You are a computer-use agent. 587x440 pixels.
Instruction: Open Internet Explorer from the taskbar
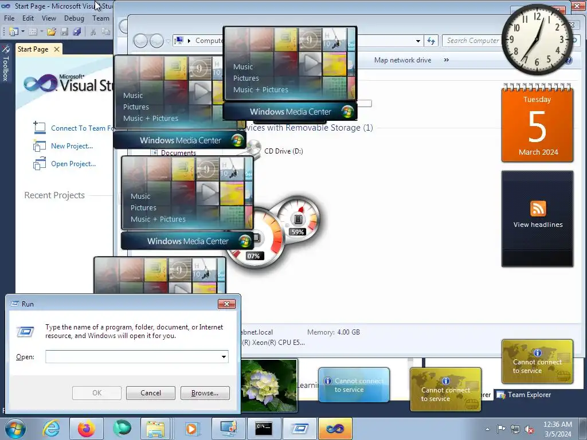51,429
